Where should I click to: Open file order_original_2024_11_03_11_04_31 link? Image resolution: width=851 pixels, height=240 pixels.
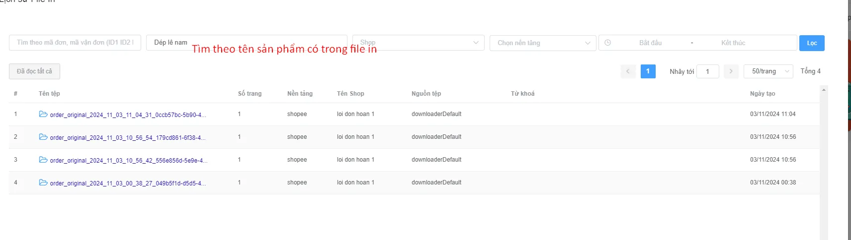(x=128, y=115)
